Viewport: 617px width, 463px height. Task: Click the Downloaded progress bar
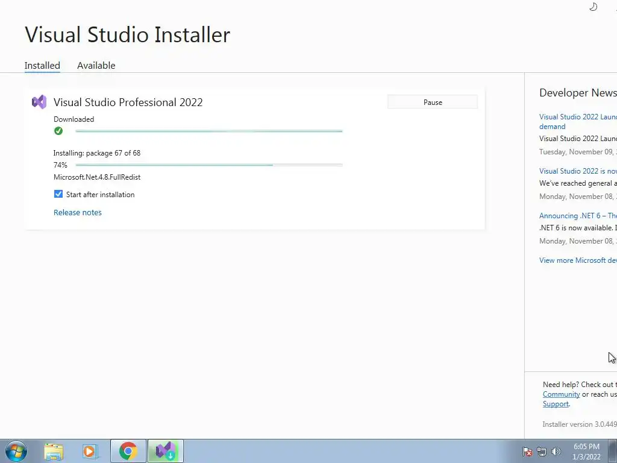click(209, 131)
